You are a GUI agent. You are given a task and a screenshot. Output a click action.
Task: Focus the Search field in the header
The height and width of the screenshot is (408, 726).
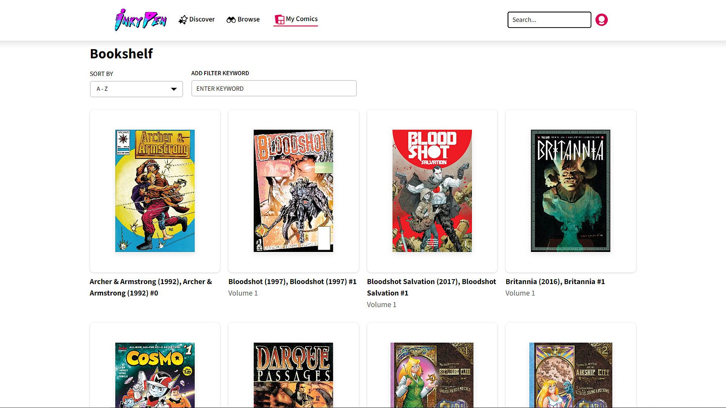[549, 20]
